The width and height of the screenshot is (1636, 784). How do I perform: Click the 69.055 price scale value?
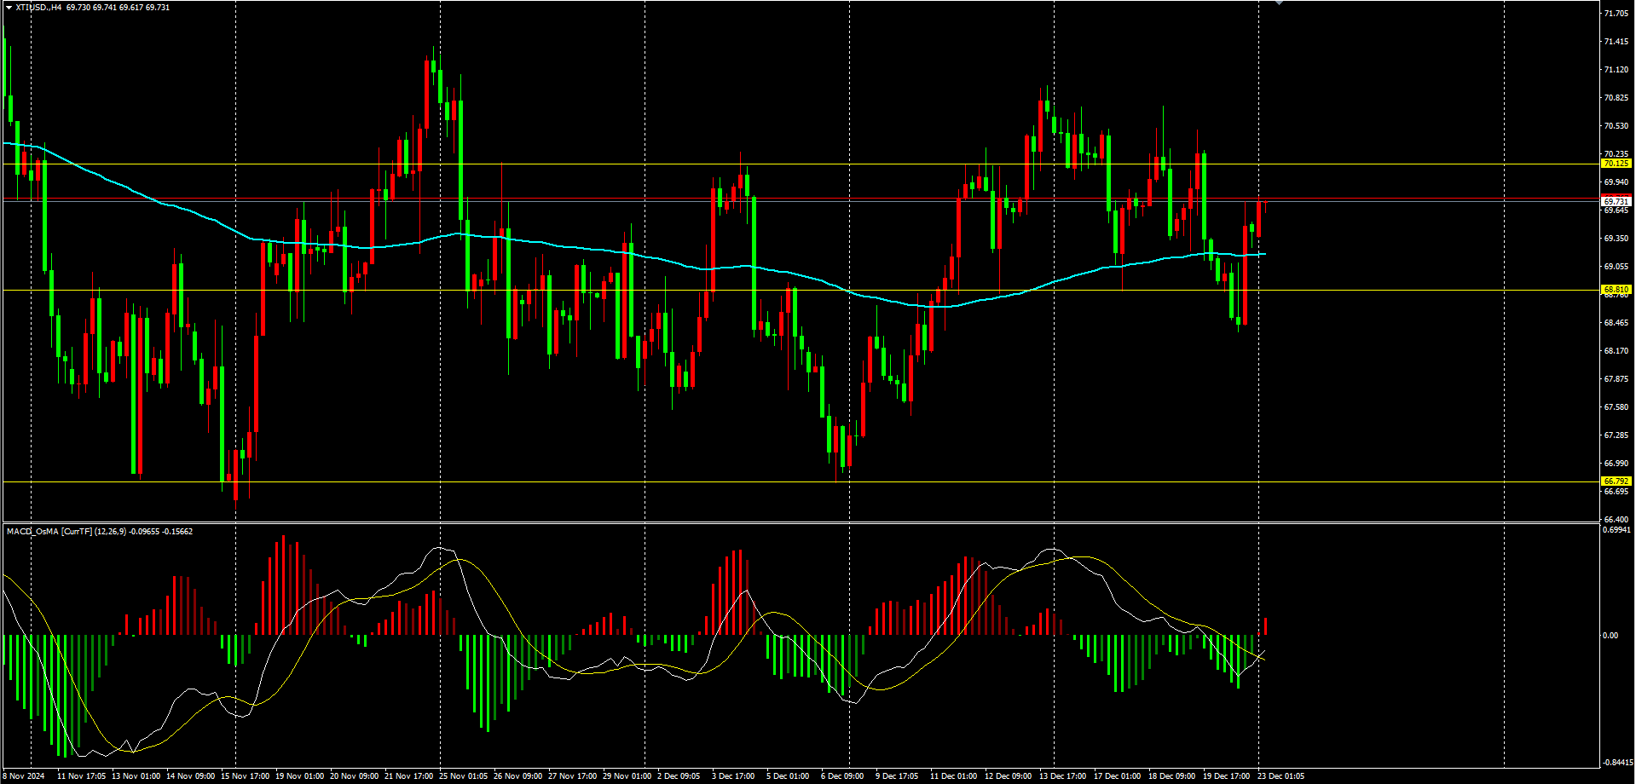click(x=1616, y=267)
